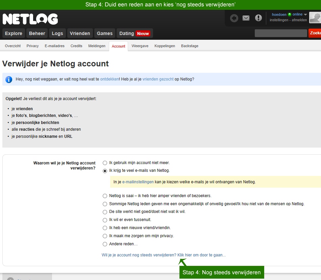Click the red Zoeken search button
This screenshot has height=280, width=321.
coord(315,33)
